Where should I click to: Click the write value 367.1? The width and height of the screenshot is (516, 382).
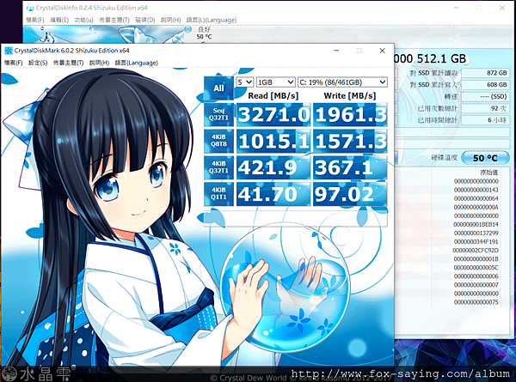click(350, 167)
